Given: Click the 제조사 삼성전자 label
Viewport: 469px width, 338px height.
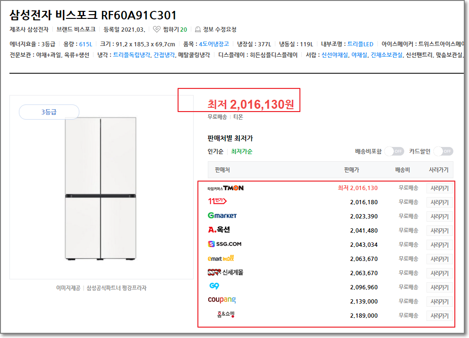Looking at the screenshot, I should [x=29, y=29].
